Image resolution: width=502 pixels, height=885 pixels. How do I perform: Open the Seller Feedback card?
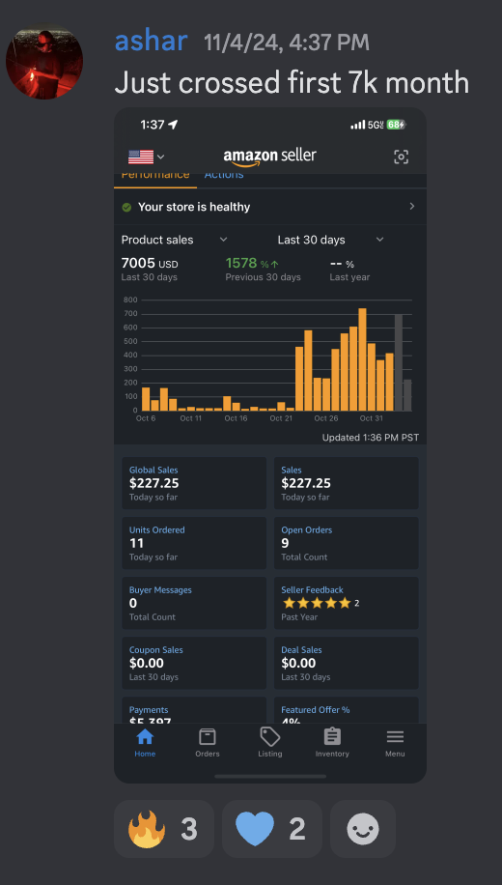tap(347, 603)
